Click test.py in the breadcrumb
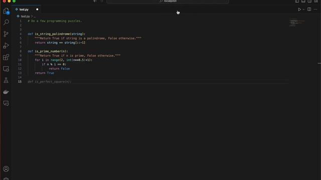The height and width of the screenshot is (180, 321). tap(25, 16)
